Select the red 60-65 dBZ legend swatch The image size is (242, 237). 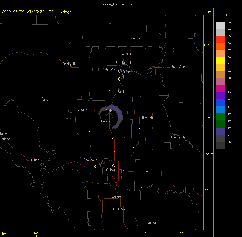pyautogui.click(x=221, y=39)
